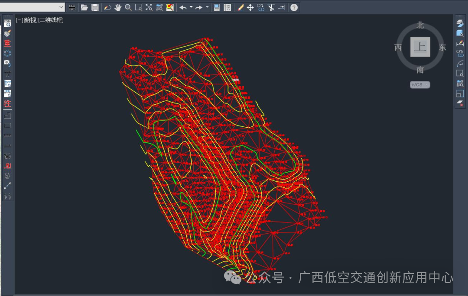Click the red 注 annotation icon
This screenshot has width=468, height=296.
click(7, 103)
